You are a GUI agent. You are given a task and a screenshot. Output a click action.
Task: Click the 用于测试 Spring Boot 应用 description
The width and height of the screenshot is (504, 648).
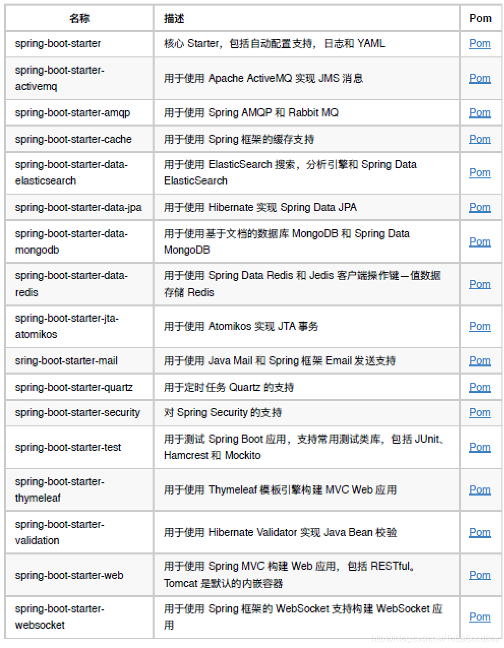pyautogui.click(x=307, y=447)
